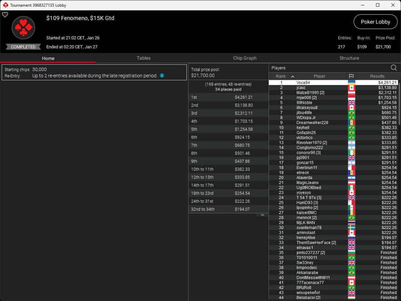Sort by the Player column header
This screenshot has height=301, width=401.
click(x=319, y=76)
